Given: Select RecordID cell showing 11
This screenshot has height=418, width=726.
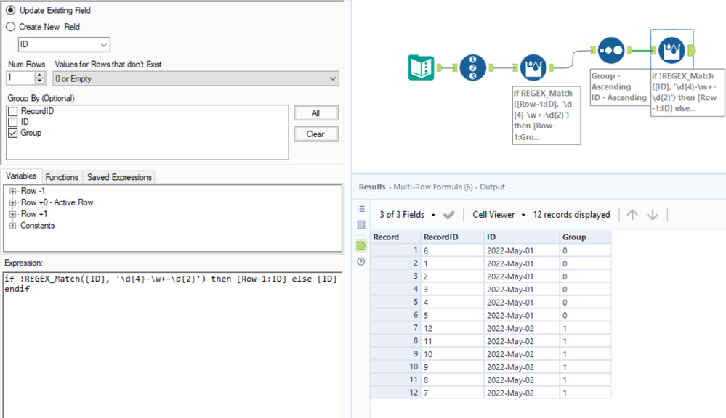Looking at the screenshot, I should (x=452, y=341).
